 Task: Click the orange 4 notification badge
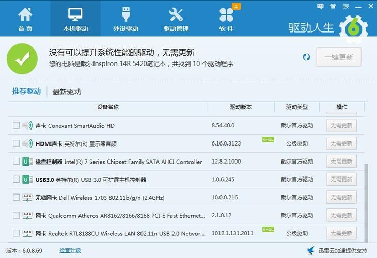click(x=236, y=6)
